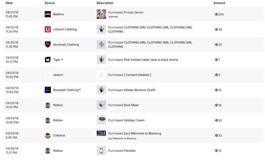Open the Coeptus avatar icon

pos(48,135)
